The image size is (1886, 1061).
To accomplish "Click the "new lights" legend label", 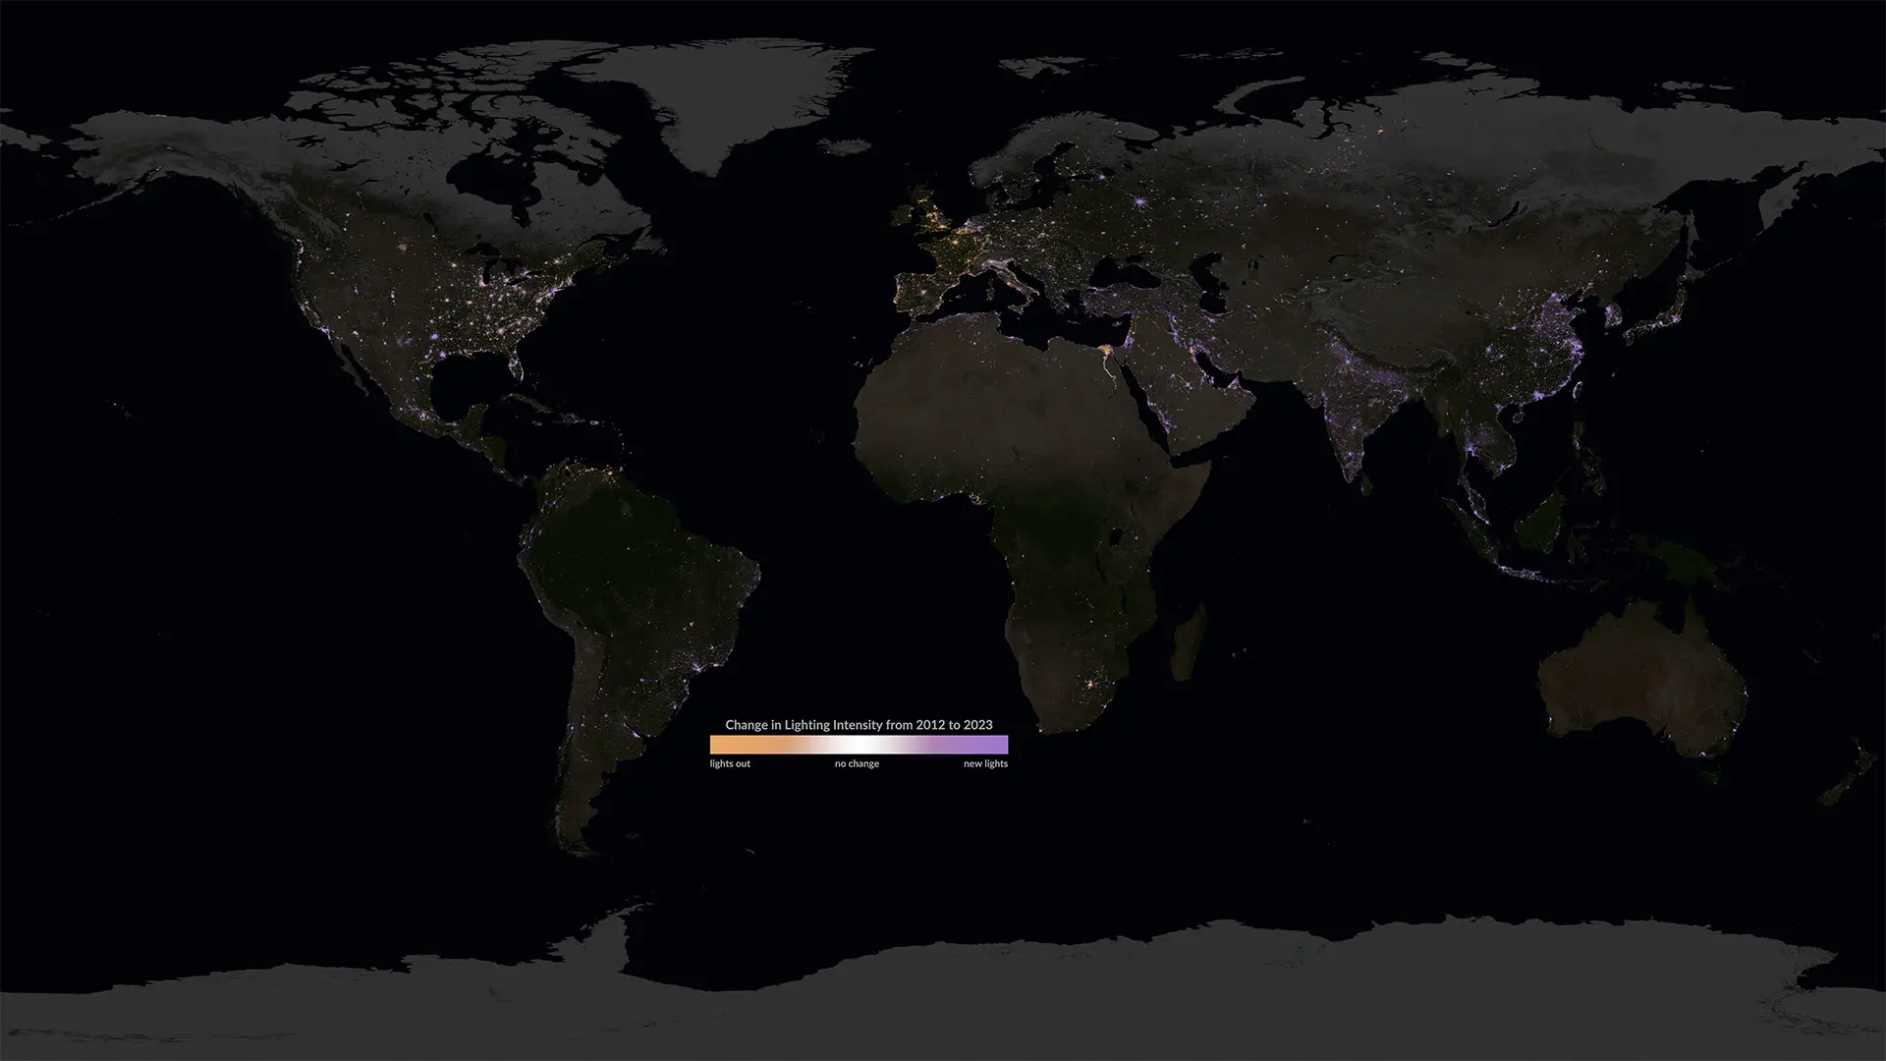I will (x=985, y=763).
